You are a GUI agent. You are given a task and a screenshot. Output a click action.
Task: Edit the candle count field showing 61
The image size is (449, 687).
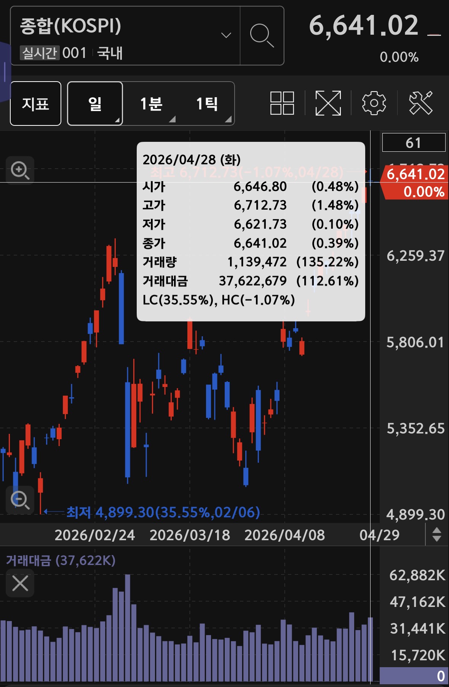pos(414,143)
